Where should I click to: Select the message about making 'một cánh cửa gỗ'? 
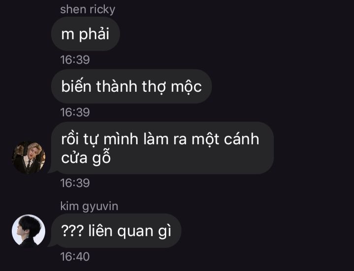coord(162,148)
